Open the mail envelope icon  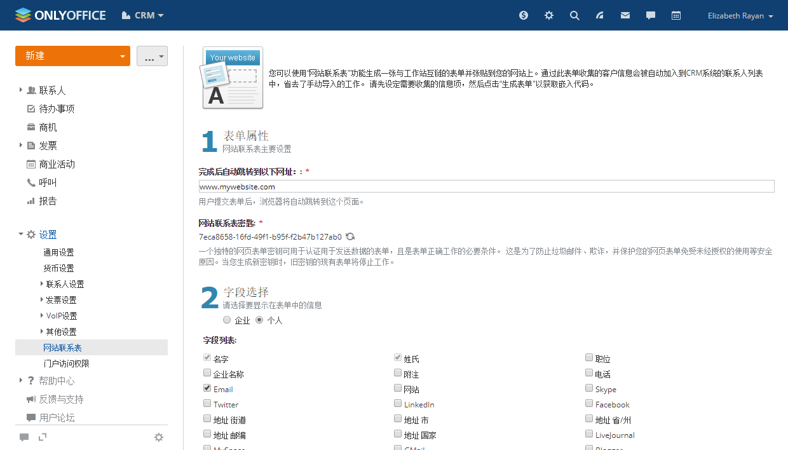pyautogui.click(x=625, y=15)
